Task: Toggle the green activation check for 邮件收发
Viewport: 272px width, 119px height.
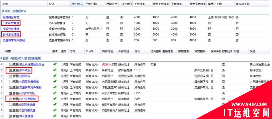Action: point(55,70)
